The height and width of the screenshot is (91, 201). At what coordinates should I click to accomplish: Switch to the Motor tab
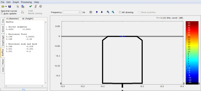pyautogui.click(x=3, y=62)
